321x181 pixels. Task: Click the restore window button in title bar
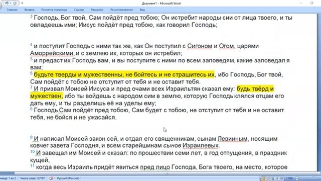311,3
